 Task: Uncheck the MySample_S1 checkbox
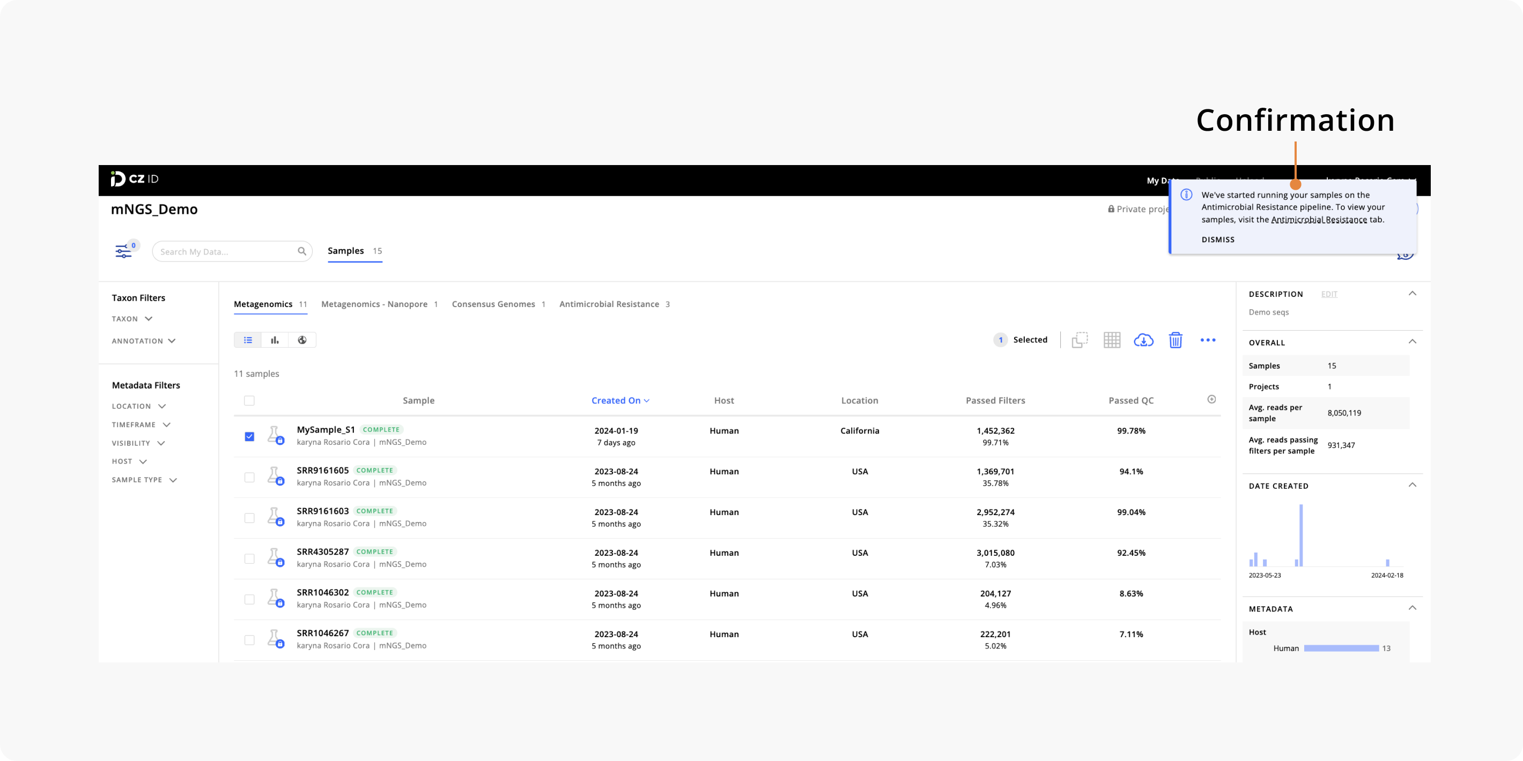click(x=249, y=437)
